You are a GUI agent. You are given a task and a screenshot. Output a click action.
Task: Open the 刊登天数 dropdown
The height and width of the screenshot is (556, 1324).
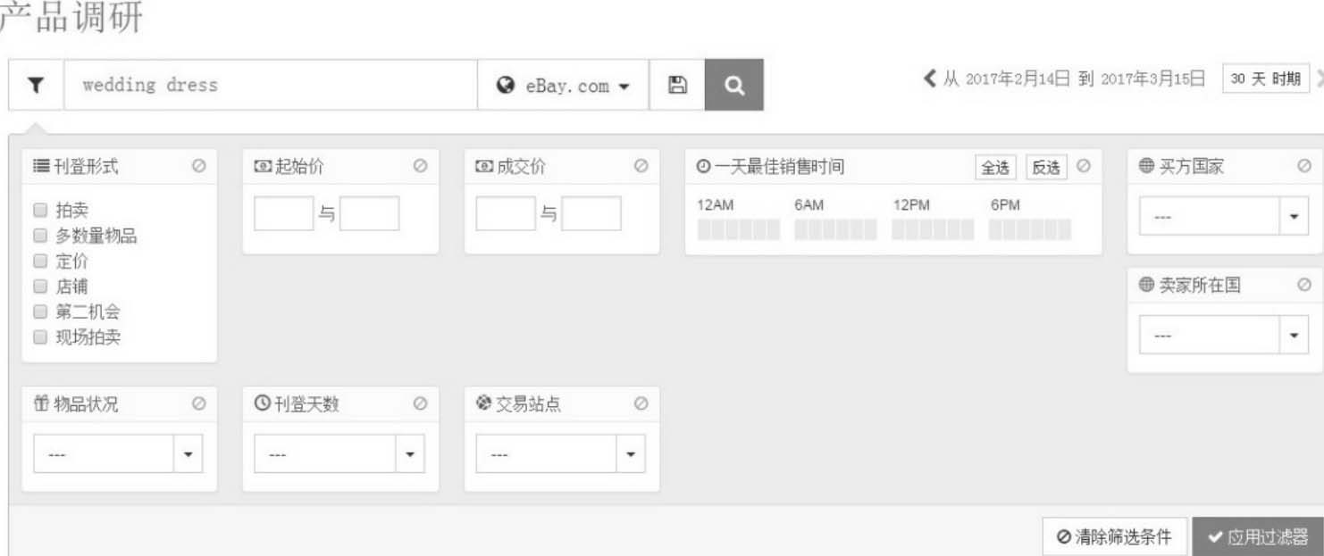coord(339,453)
